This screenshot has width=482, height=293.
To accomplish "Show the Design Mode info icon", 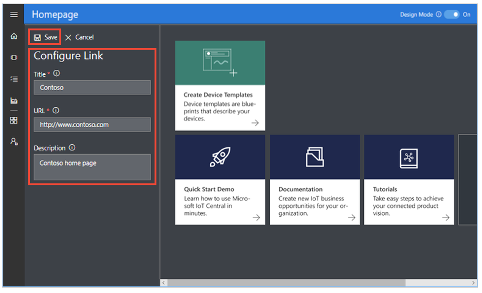I will point(438,15).
